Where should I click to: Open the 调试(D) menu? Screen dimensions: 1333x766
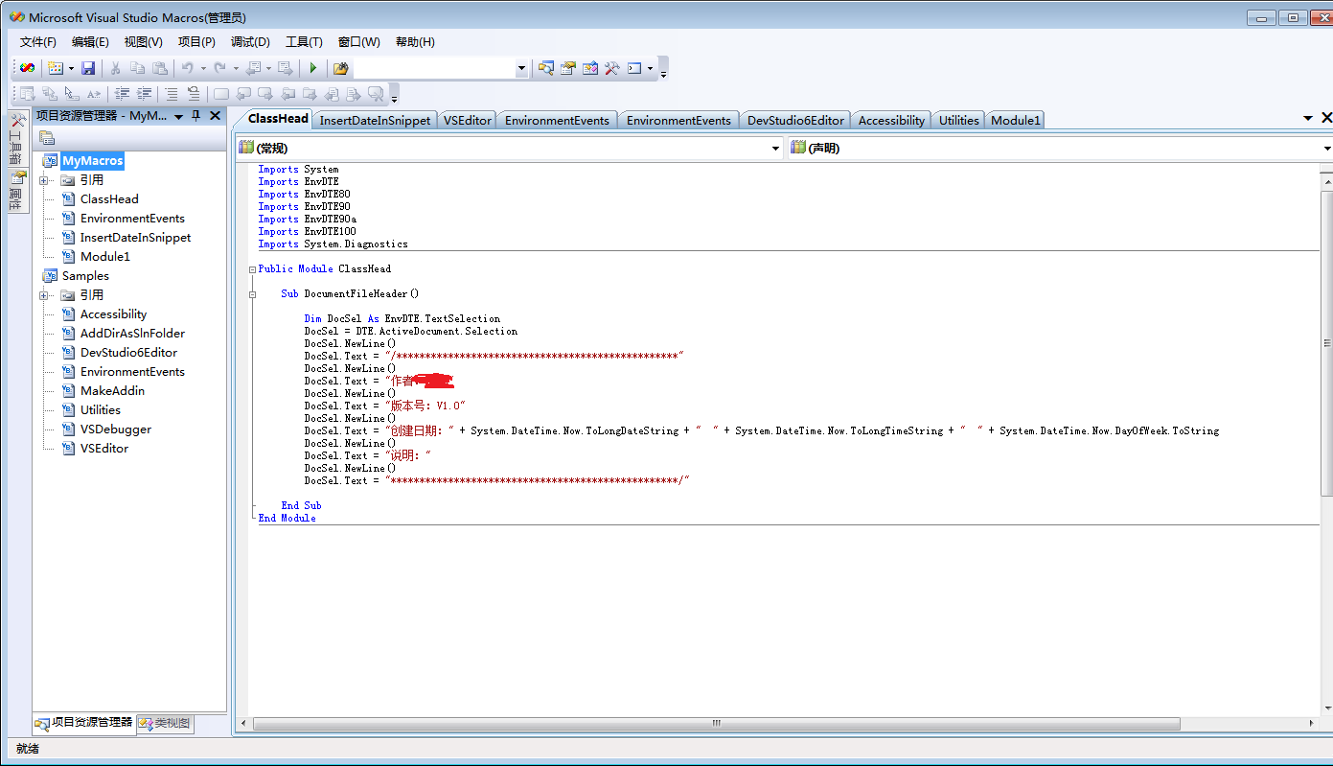coord(250,42)
